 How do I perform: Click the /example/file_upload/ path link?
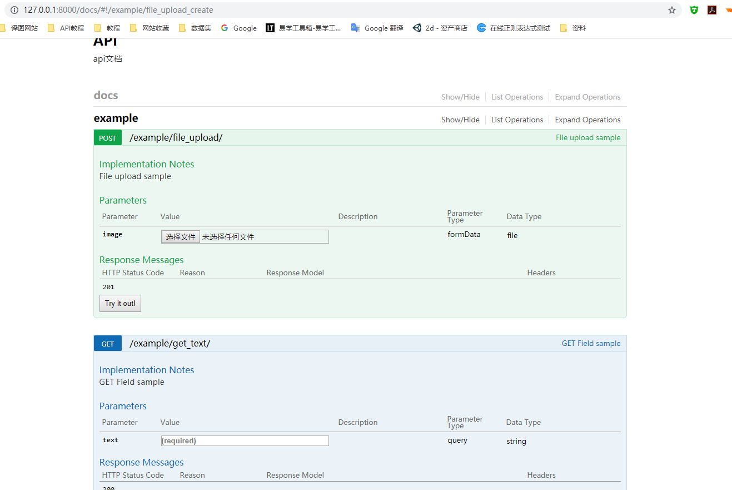(x=176, y=137)
